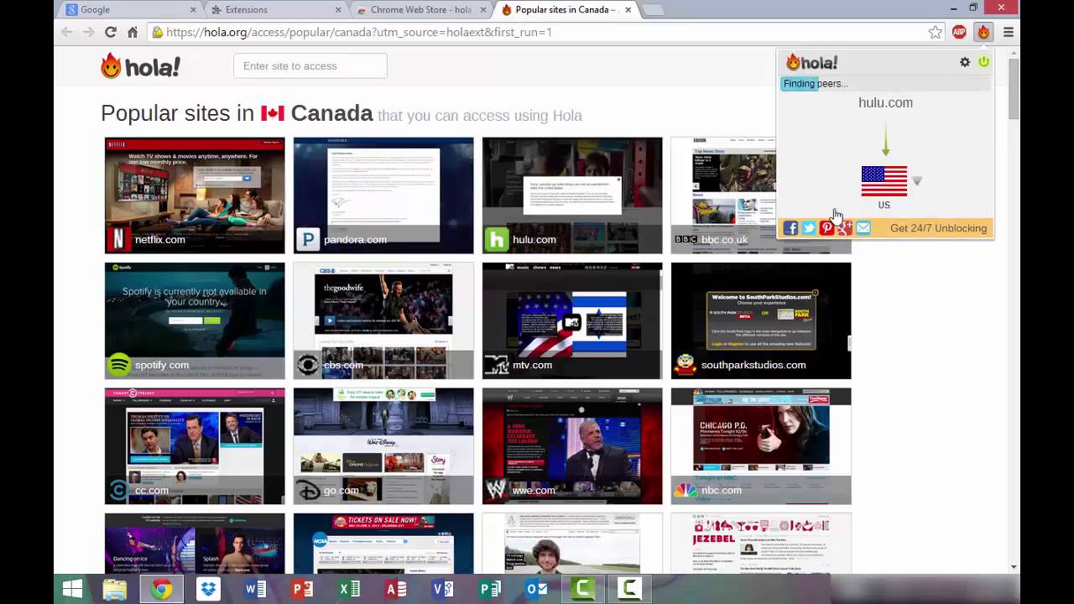Reload the current page
The image size is (1074, 604).
pos(110,32)
